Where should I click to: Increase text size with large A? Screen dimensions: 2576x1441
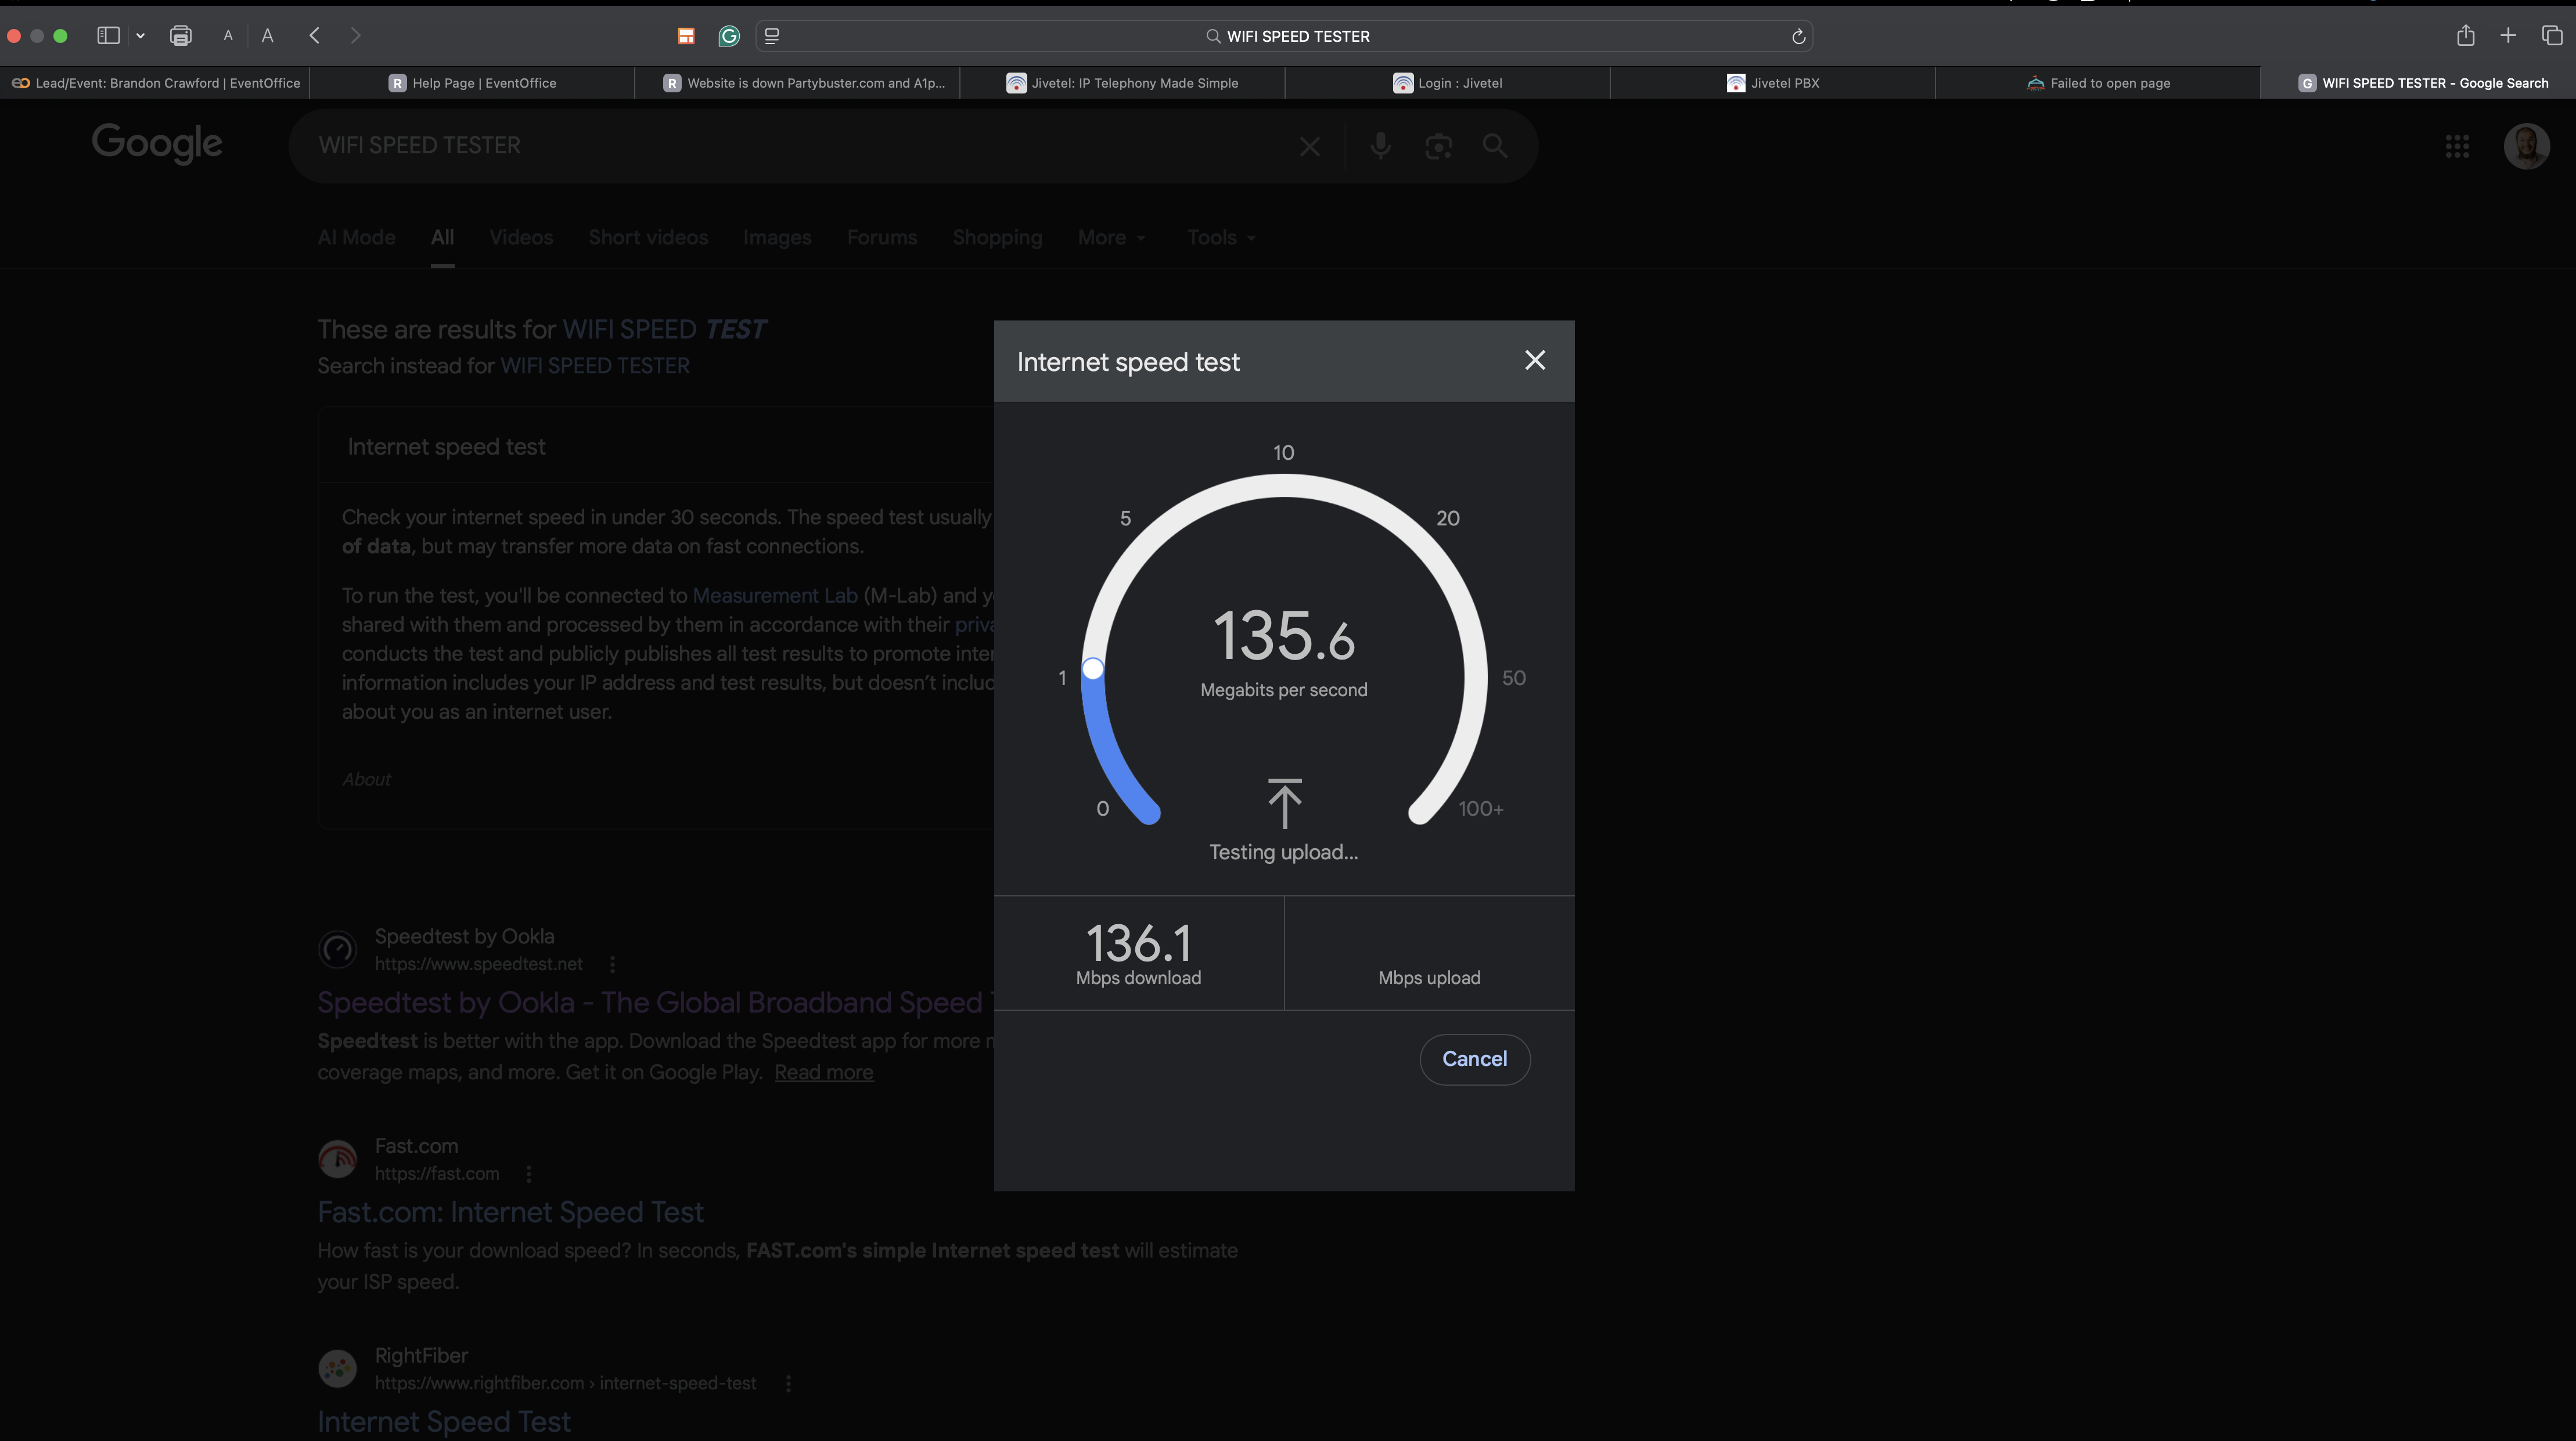click(267, 36)
